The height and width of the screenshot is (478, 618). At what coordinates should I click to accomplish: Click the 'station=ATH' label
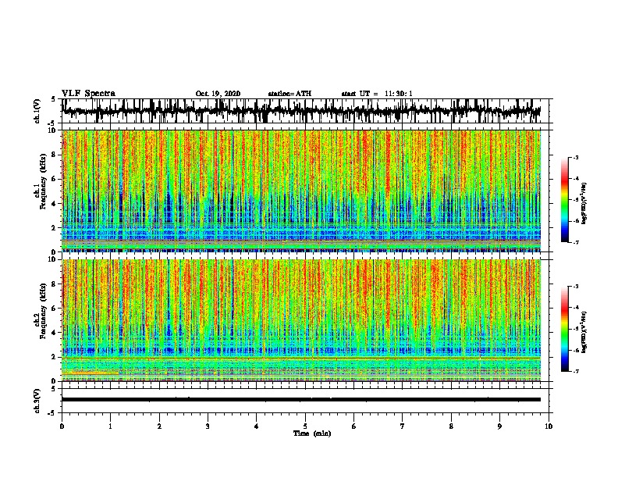coord(289,94)
